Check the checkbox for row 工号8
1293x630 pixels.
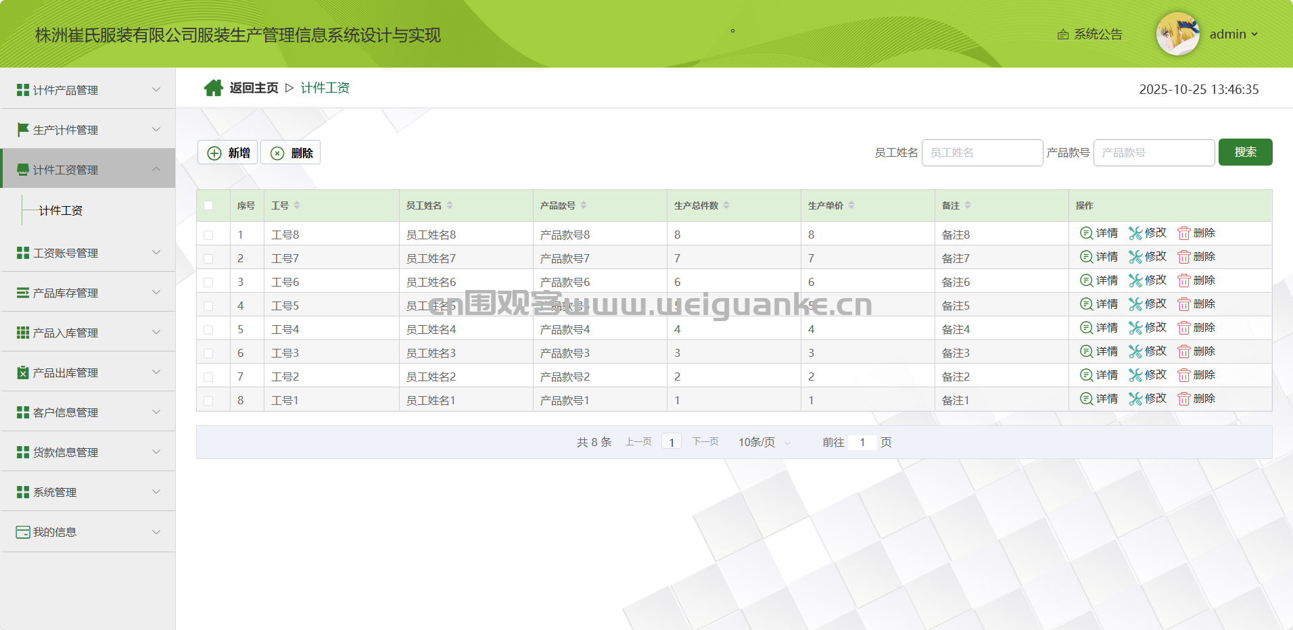click(208, 235)
